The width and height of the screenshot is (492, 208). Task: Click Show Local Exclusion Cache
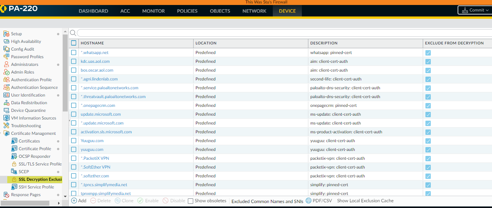(x=365, y=201)
